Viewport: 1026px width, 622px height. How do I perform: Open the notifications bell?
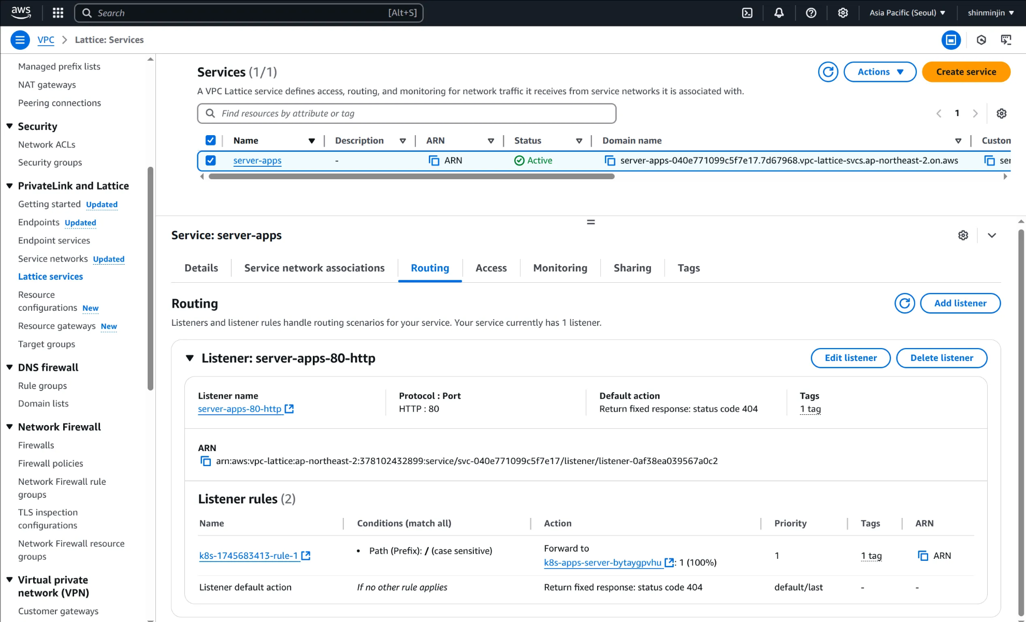pyautogui.click(x=778, y=13)
